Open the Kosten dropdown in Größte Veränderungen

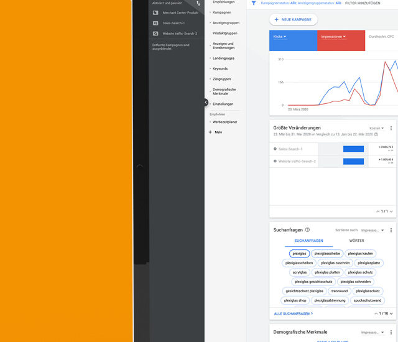point(376,128)
